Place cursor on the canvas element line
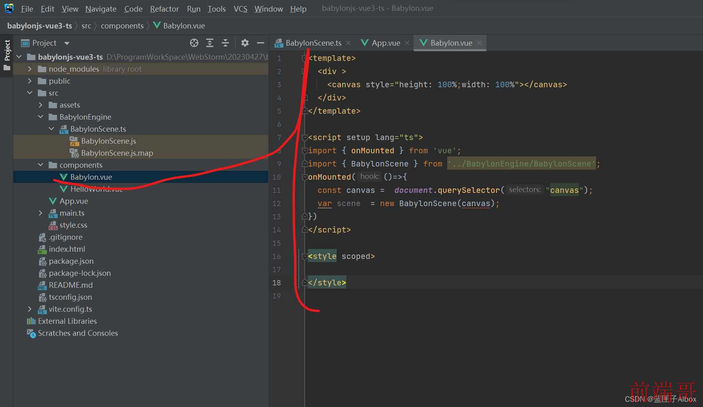 coord(447,84)
